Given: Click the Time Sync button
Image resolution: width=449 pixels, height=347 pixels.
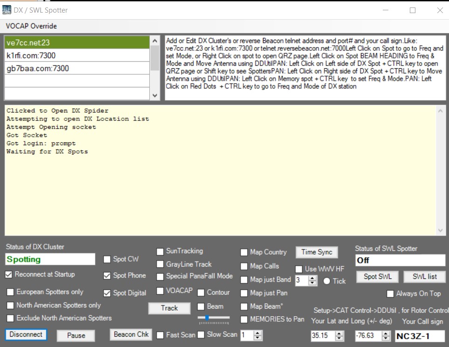Looking at the screenshot, I should [x=317, y=252].
